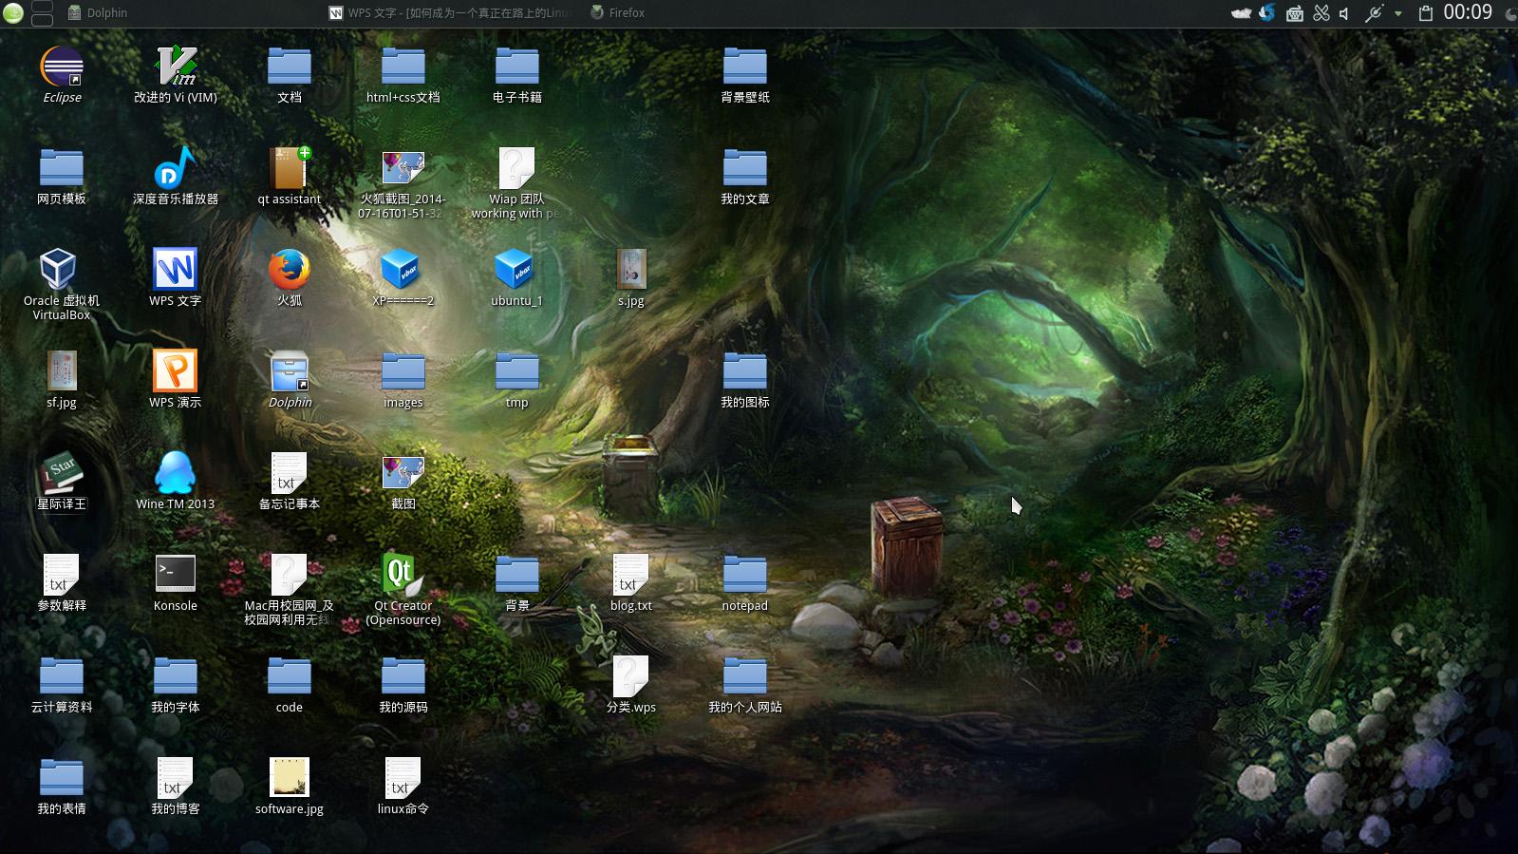Open the WPS 演示 presentation icon
1518x854 pixels.
click(x=175, y=371)
